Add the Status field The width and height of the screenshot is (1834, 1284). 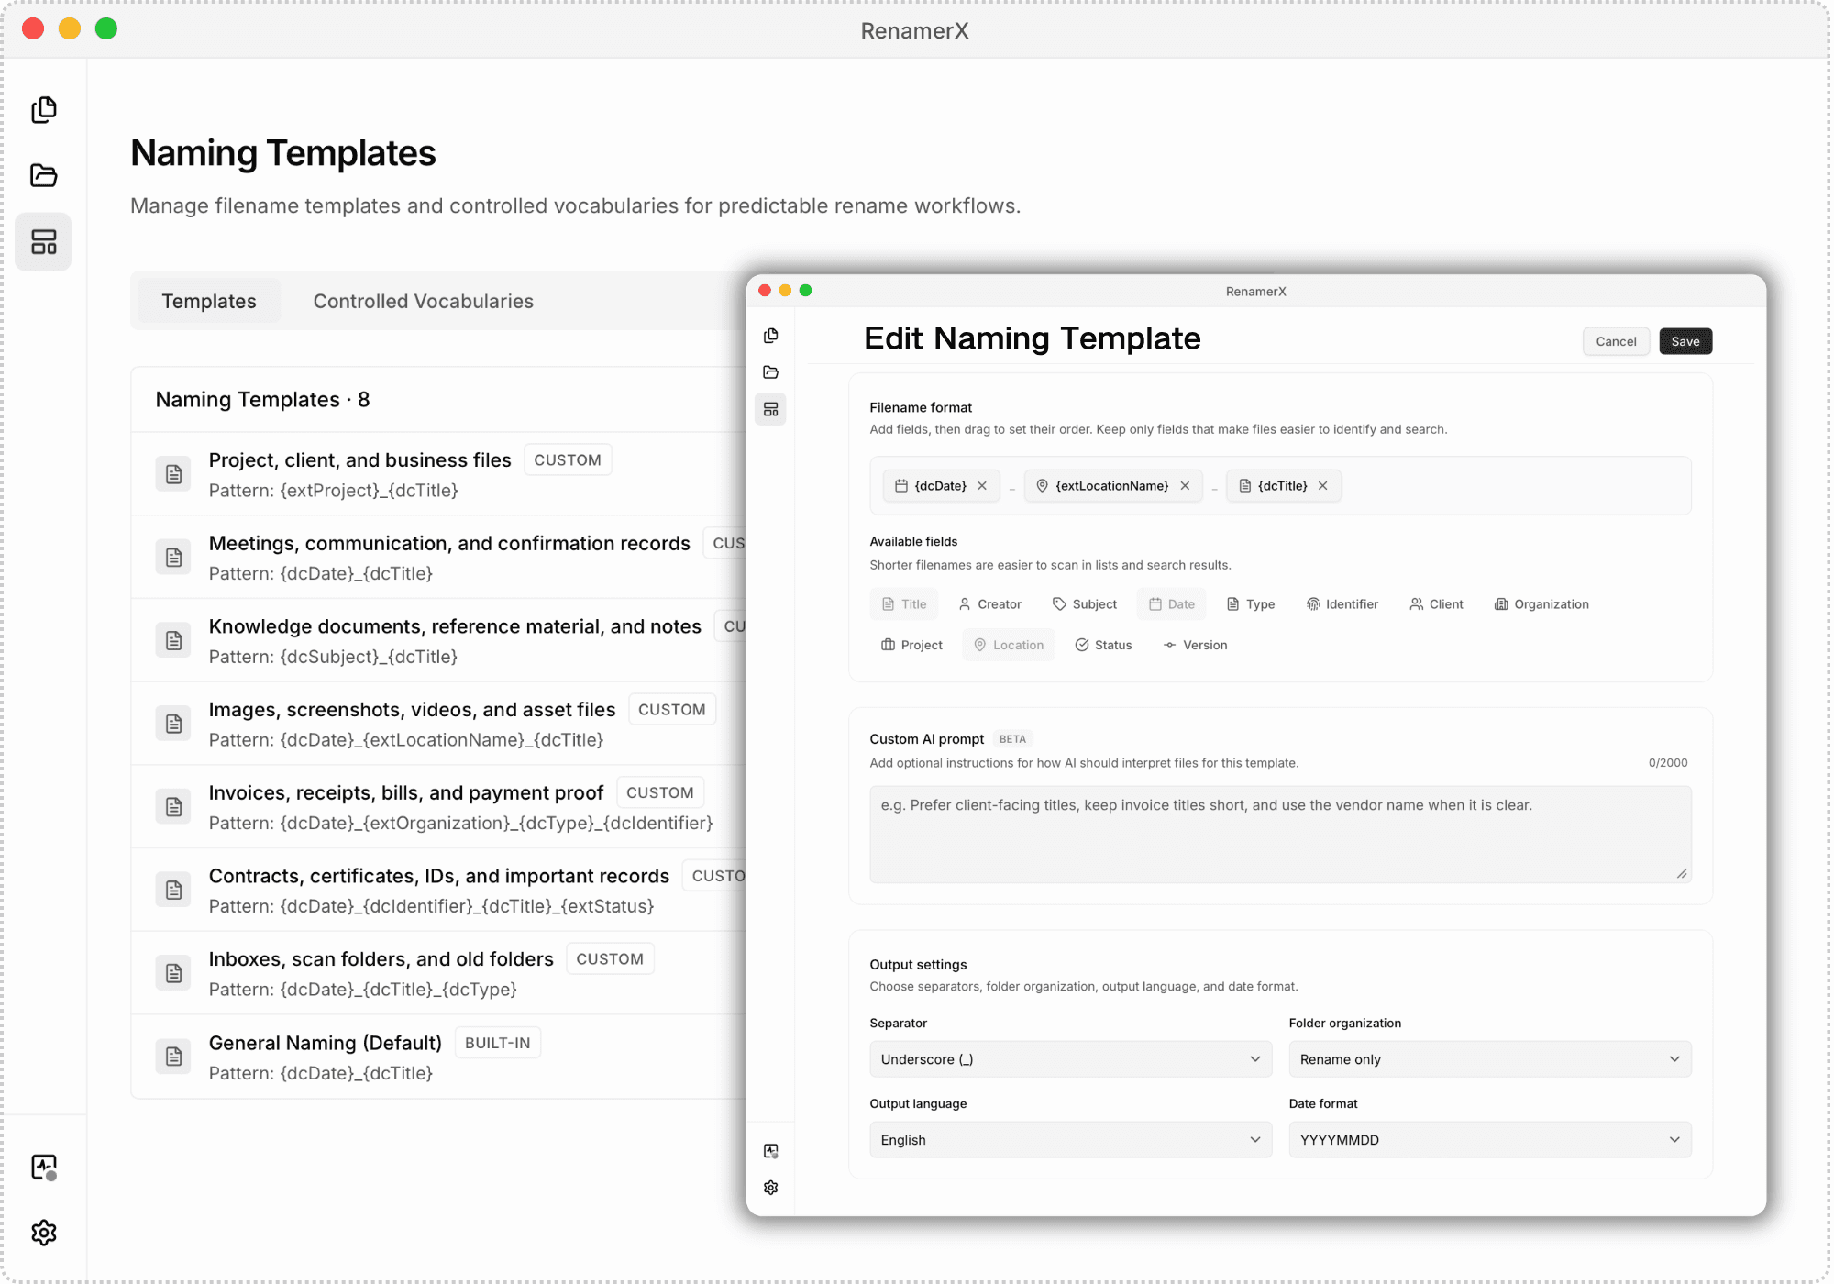click(1103, 646)
